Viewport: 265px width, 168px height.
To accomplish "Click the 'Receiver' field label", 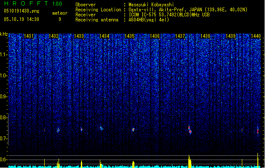I will point(86,15).
